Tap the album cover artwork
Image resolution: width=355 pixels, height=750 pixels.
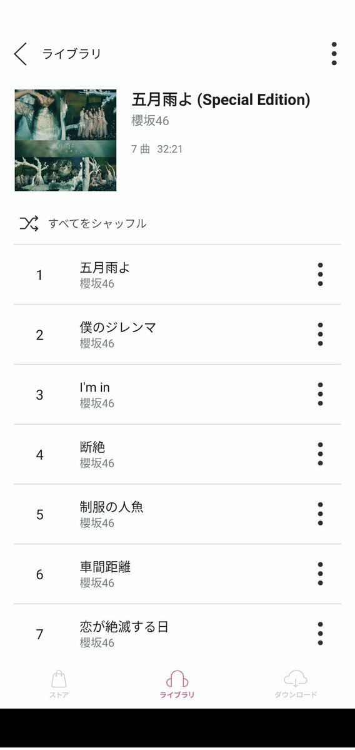click(x=66, y=140)
